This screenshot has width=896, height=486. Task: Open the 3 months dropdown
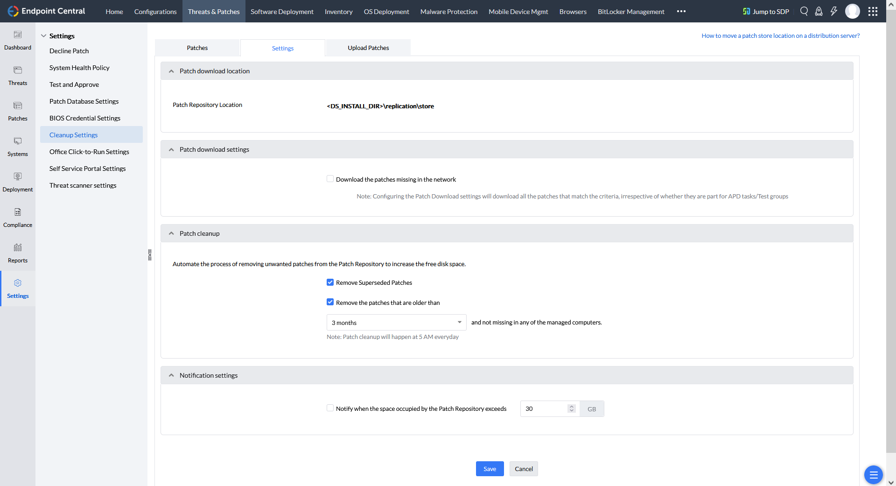tap(396, 323)
